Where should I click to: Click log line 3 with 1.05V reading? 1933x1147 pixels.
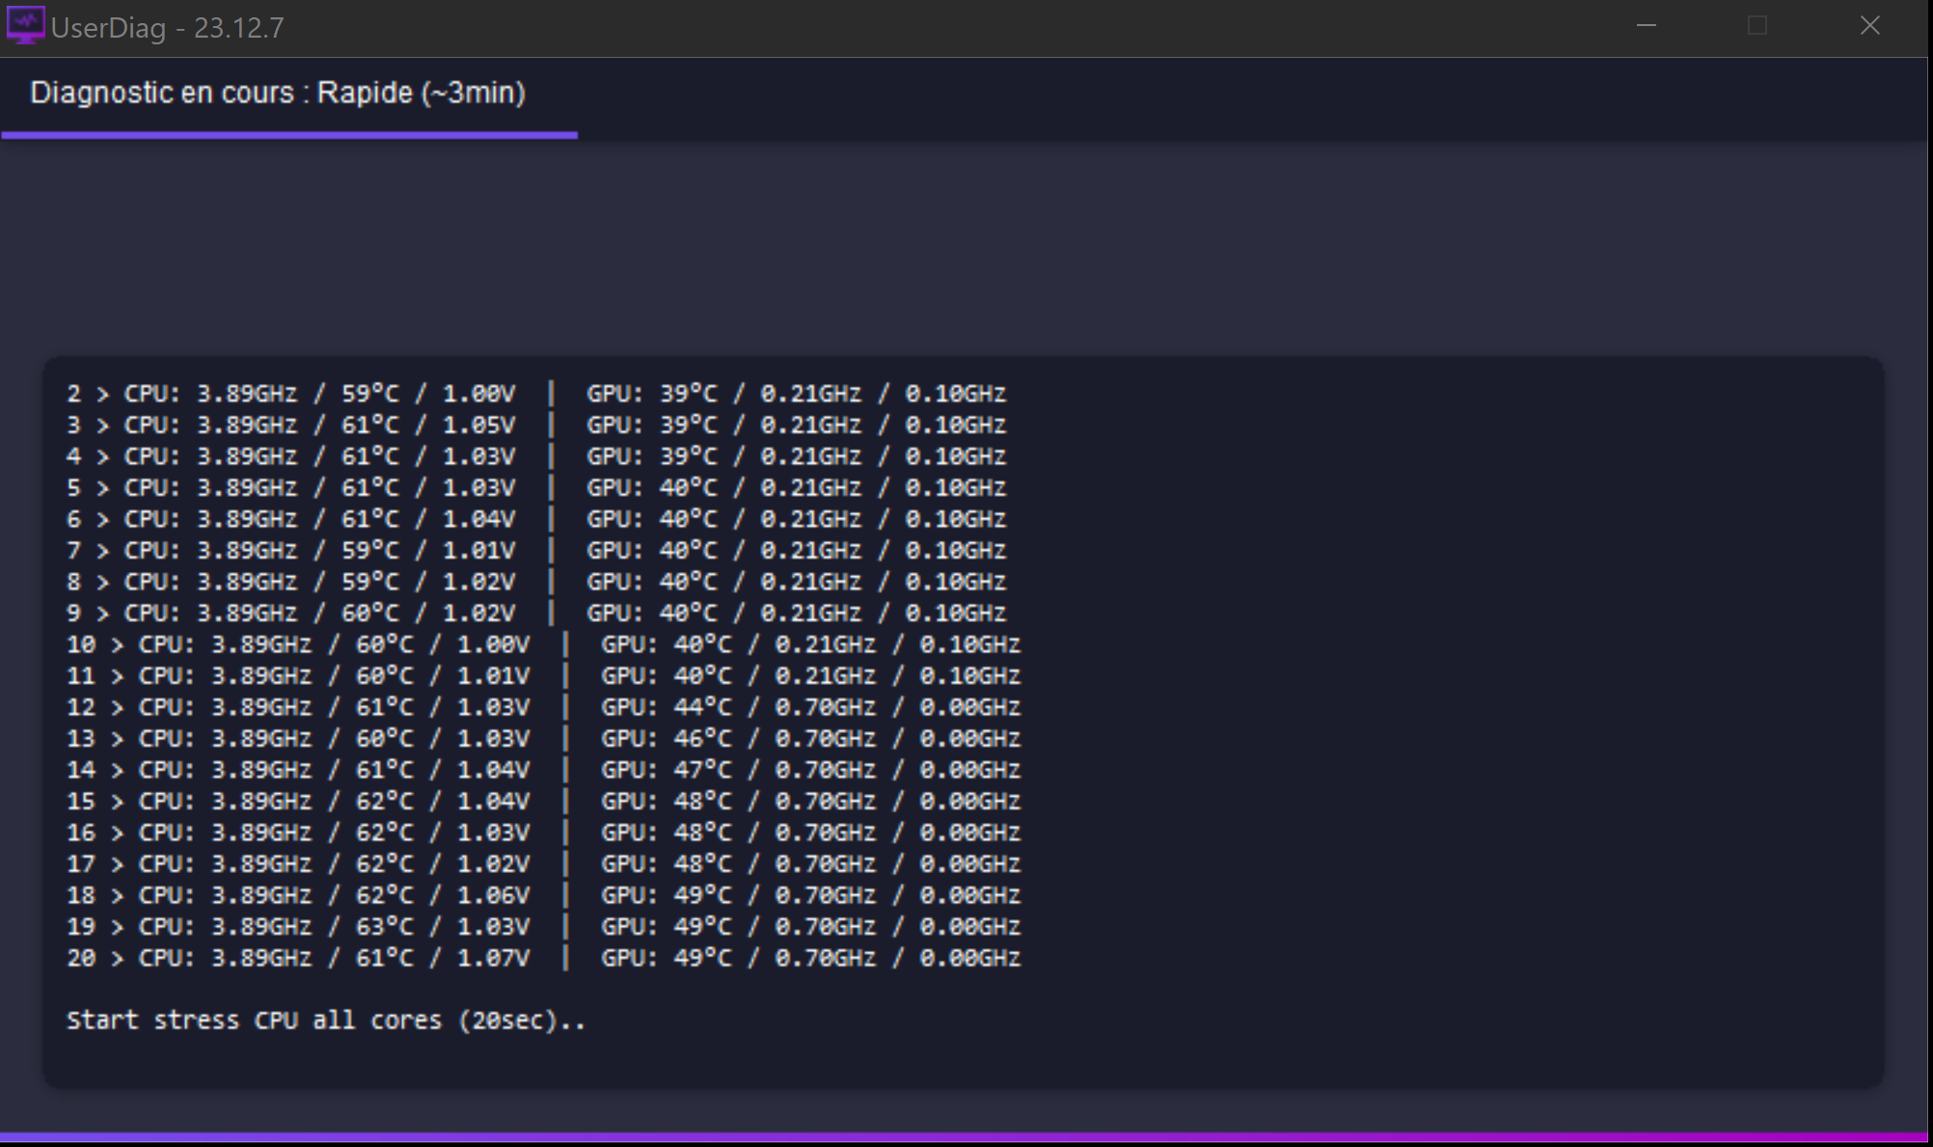(x=535, y=425)
